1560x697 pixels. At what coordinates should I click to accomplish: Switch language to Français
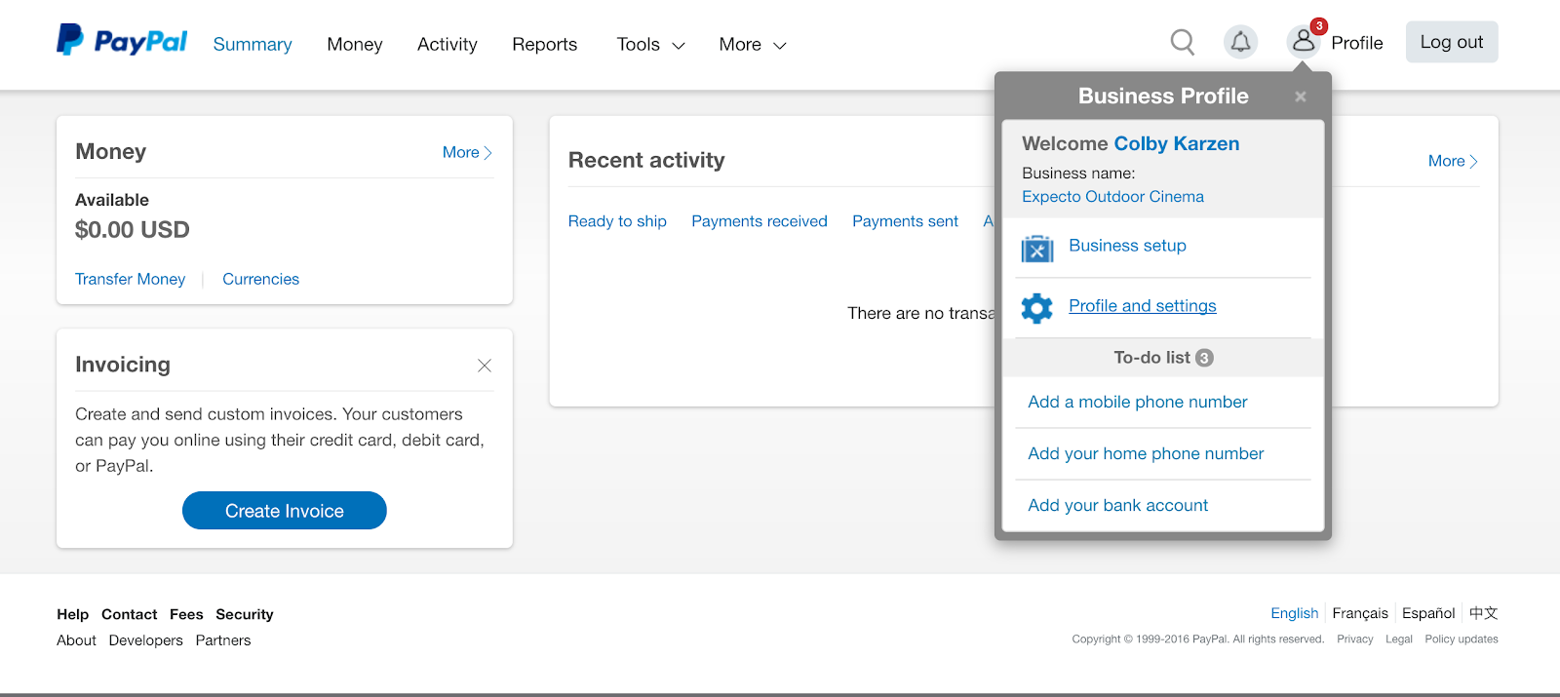coord(1360,613)
